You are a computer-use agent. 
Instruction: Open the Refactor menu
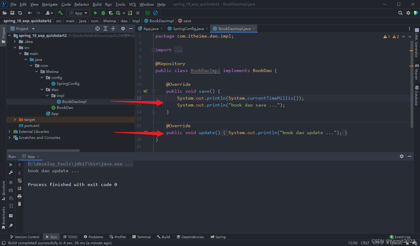[82, 4]
